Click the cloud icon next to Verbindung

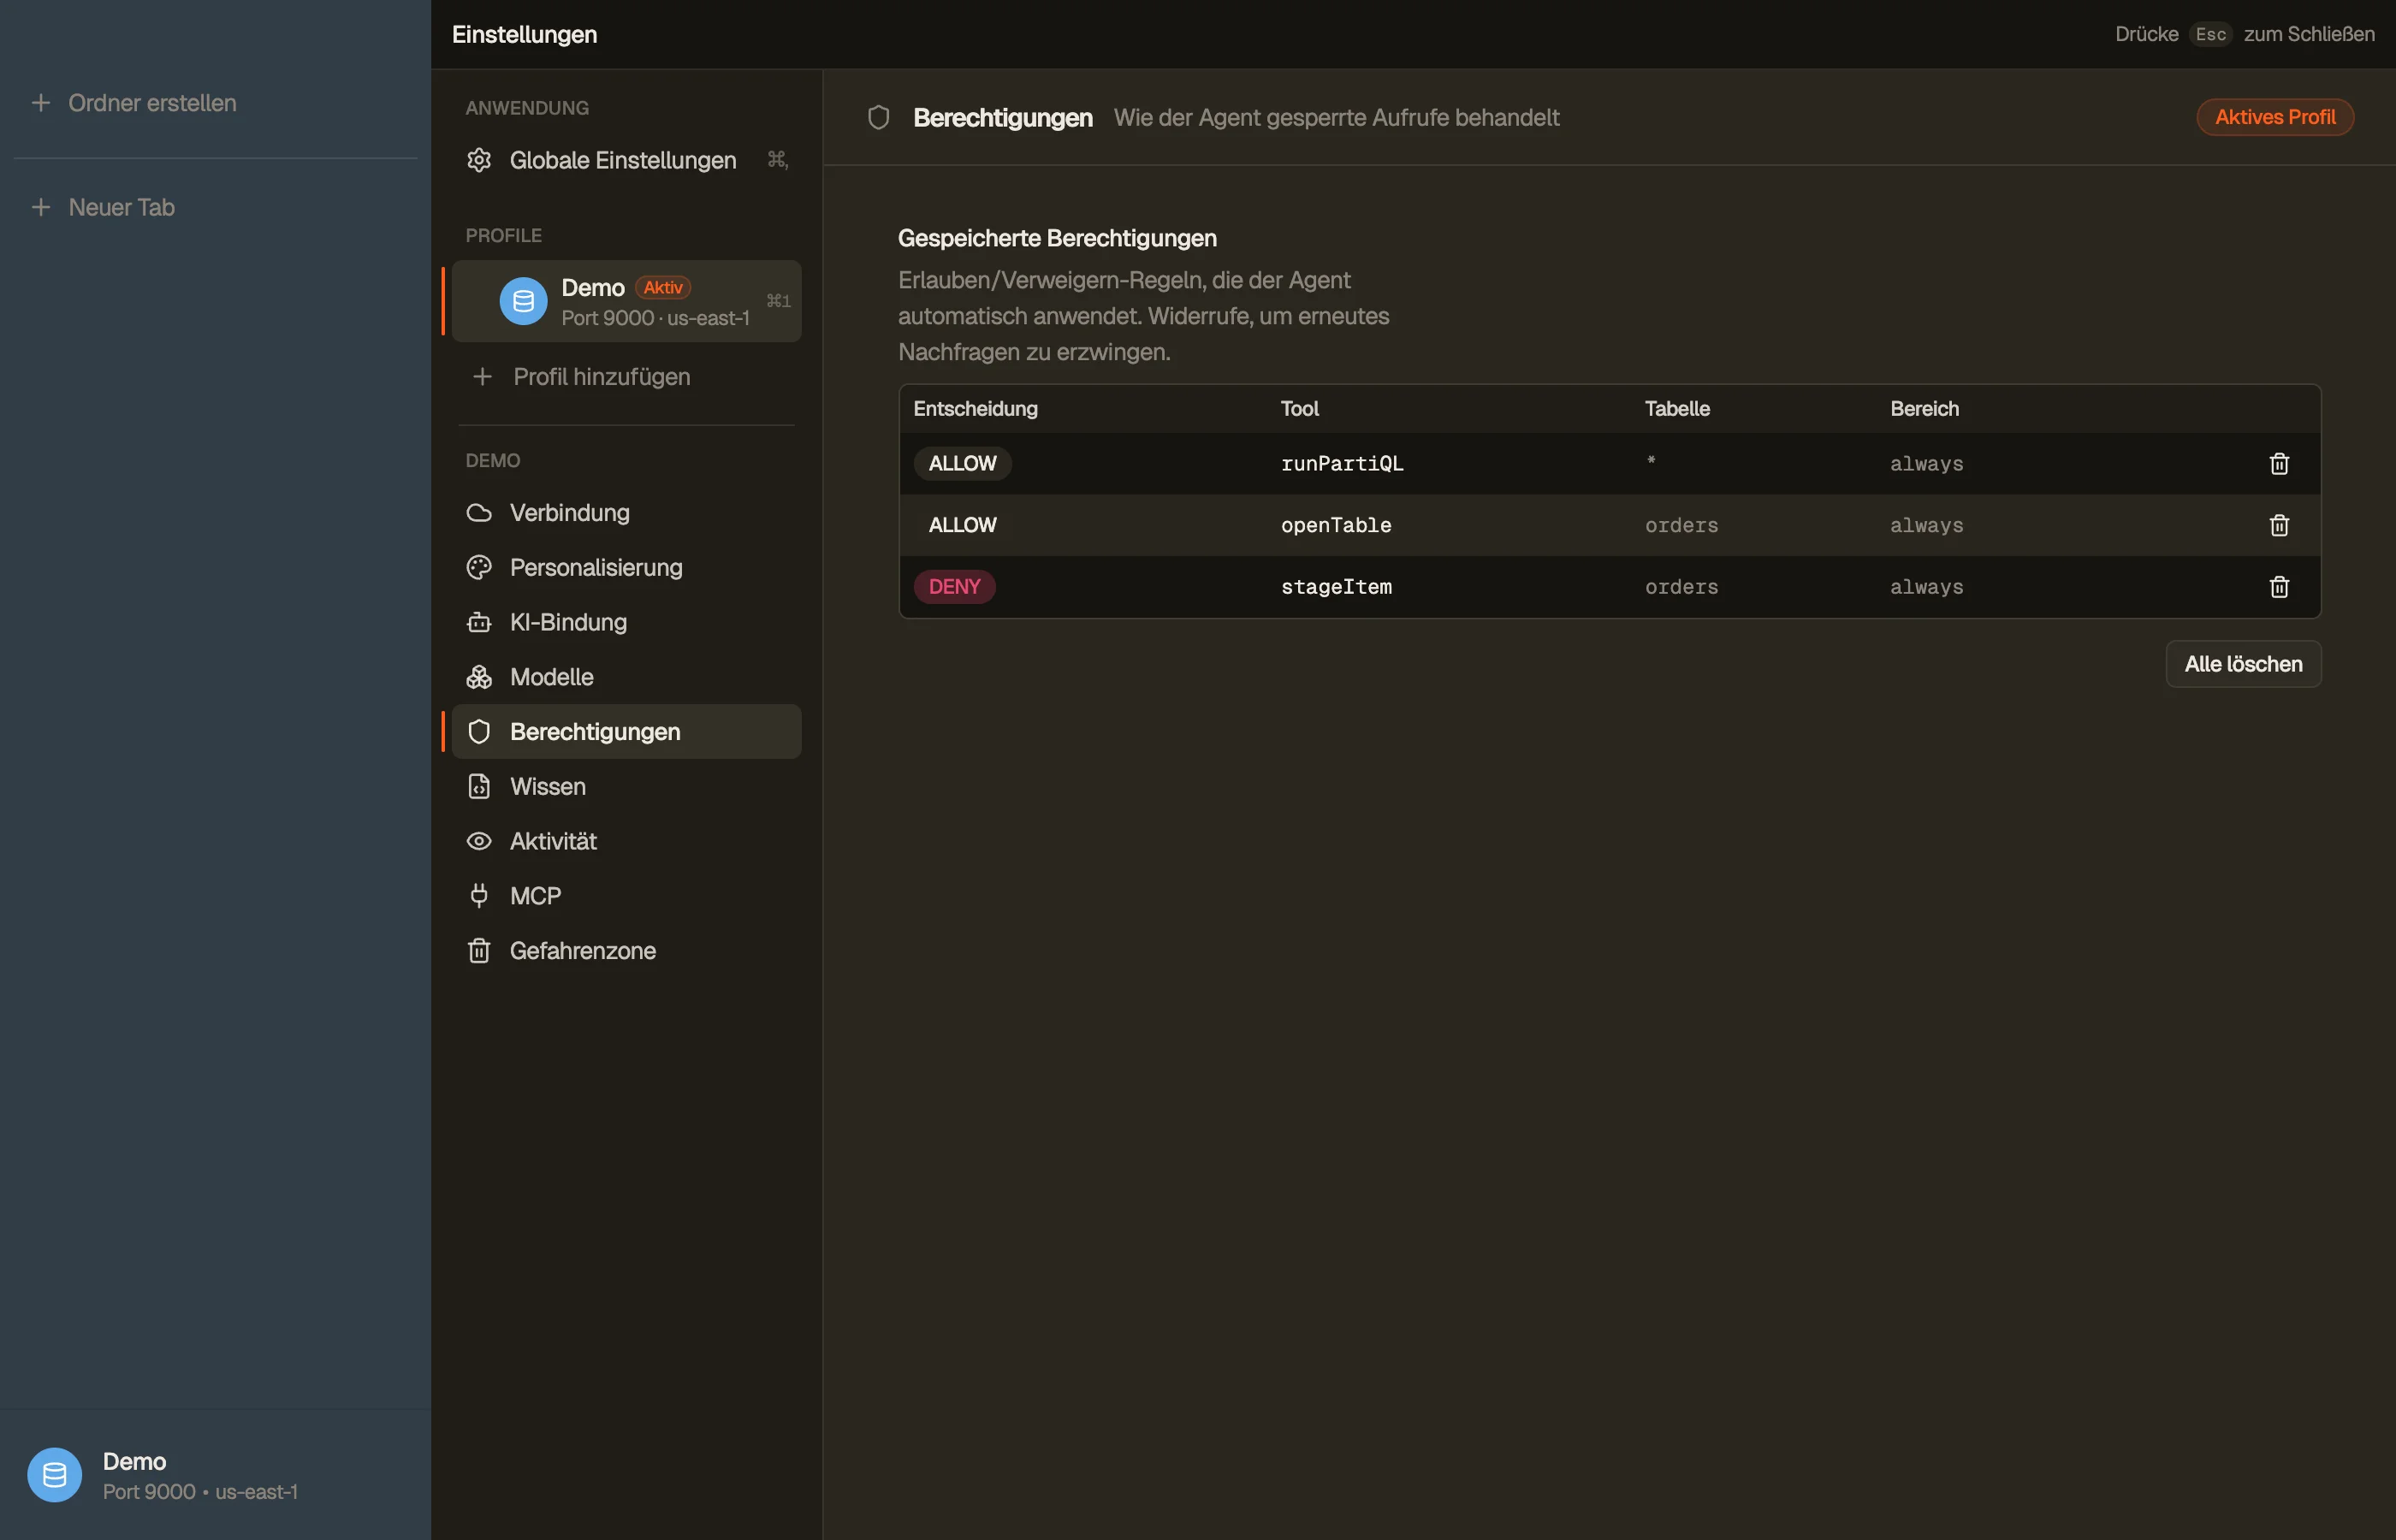click(x=479, y=513)
